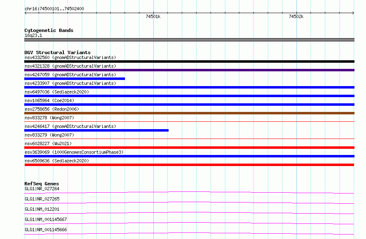Image resolution: width=366 pixels, height=239 pixels.
Task: Open the nsv4233907 variant label
Action: tap(70, 83)
